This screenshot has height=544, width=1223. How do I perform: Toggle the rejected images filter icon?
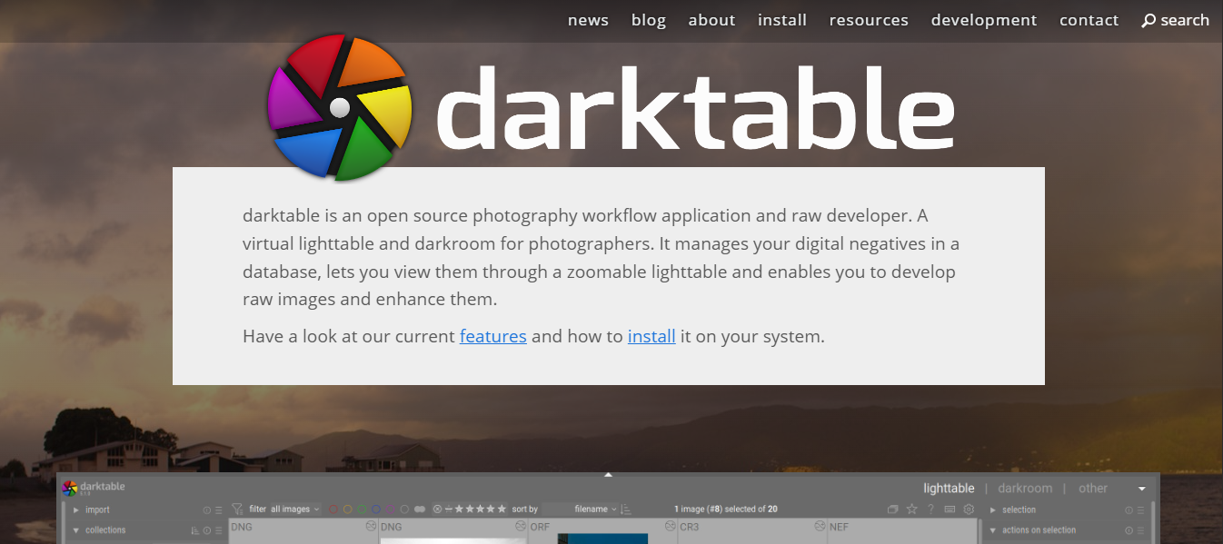(x=437, y=509)
